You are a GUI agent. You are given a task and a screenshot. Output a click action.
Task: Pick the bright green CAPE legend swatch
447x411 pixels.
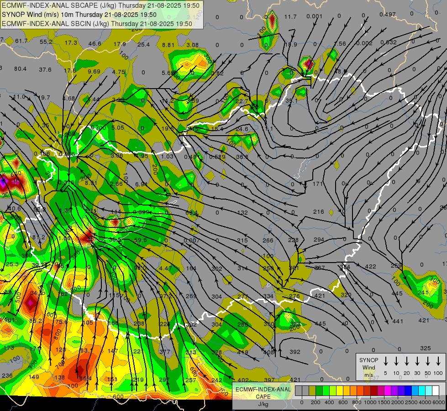pyautogui.click(x=326, y=391)
